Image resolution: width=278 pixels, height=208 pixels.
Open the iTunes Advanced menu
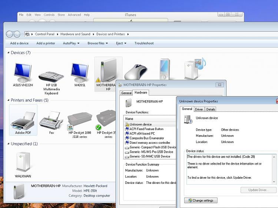(74, 15)
